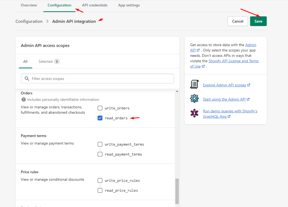Open the API credentials tab
The image size is (288, 207).
pyautogui.click(x=95, y=5)
